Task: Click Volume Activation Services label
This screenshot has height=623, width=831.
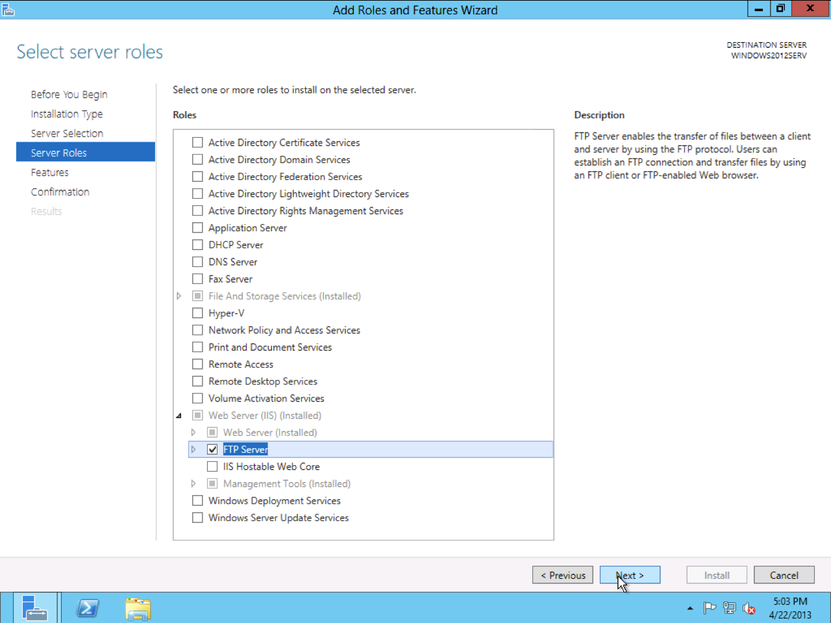Action: (x=266, y=398)
